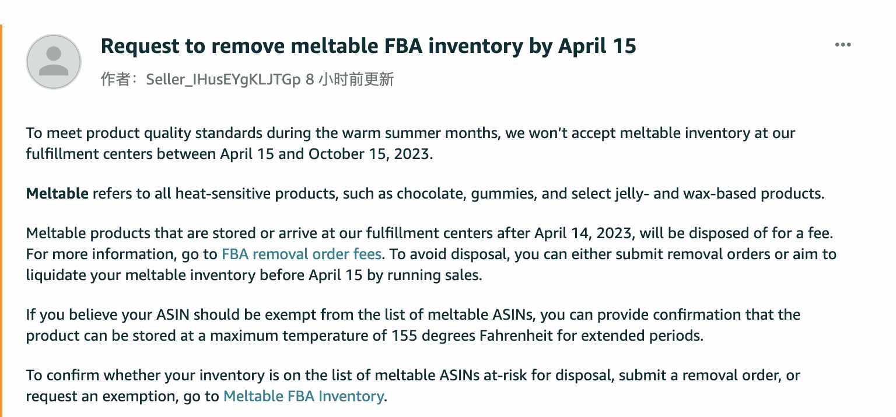Open the post title about meltable FBA inventory
The width and height of the screenshot is (896, 417).
tap(368, 46)
